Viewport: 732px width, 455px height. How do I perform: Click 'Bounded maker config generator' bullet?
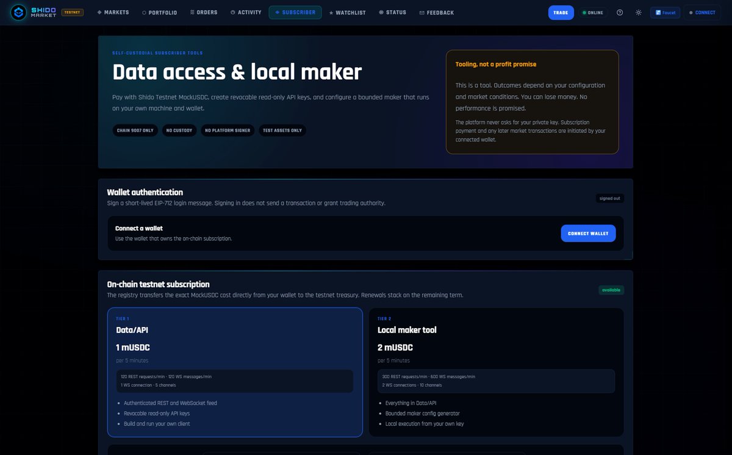[x=422, y=414]
